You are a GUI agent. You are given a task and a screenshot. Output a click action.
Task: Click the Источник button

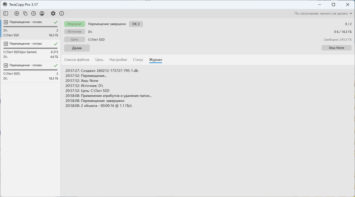(74, 32)
